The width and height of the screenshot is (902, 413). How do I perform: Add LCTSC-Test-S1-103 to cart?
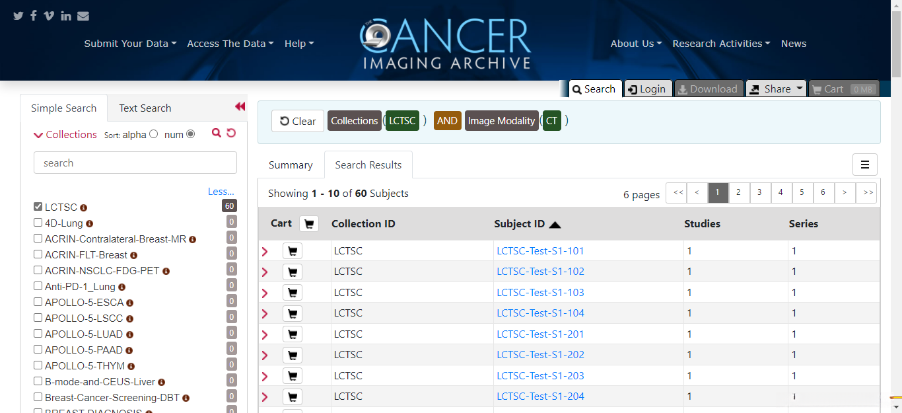[293, 292]
